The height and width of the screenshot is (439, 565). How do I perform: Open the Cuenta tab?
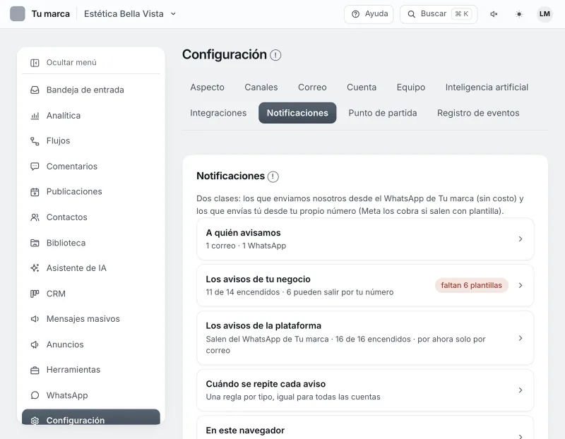coord(362,88)
